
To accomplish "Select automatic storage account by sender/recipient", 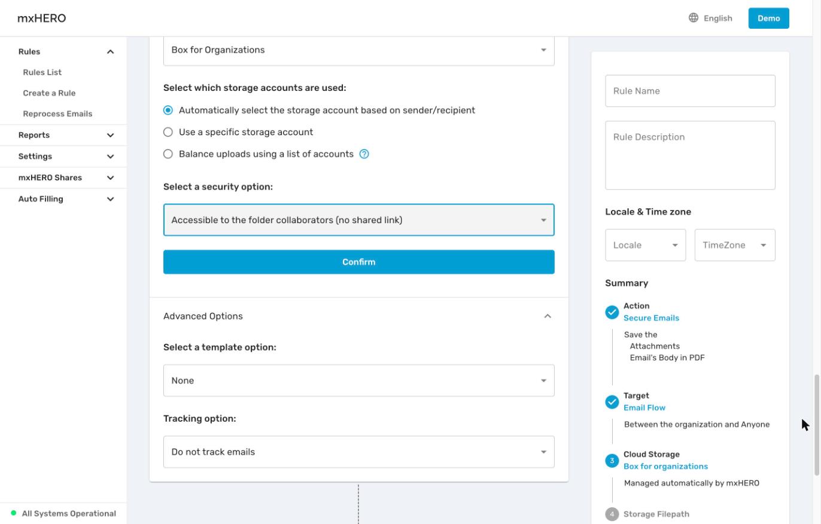I will pos(168,110).
